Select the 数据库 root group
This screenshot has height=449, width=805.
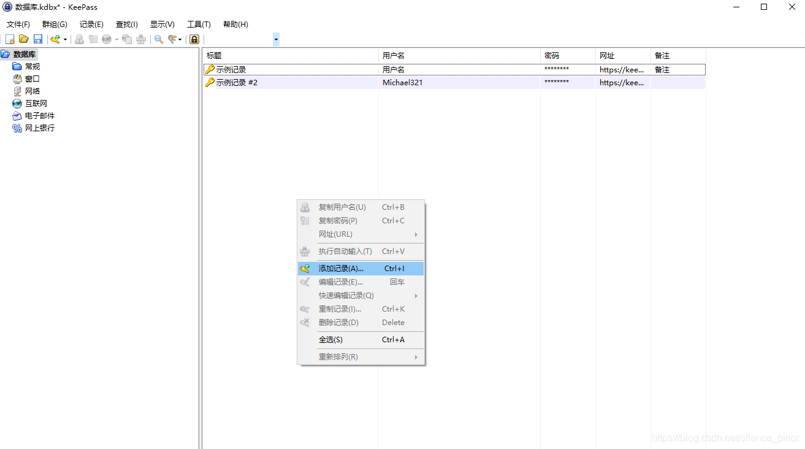(25, 55)
